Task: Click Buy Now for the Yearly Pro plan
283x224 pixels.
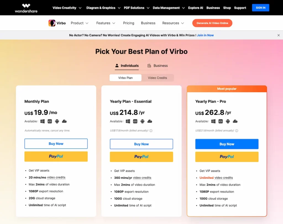Action: pos(227,144)
